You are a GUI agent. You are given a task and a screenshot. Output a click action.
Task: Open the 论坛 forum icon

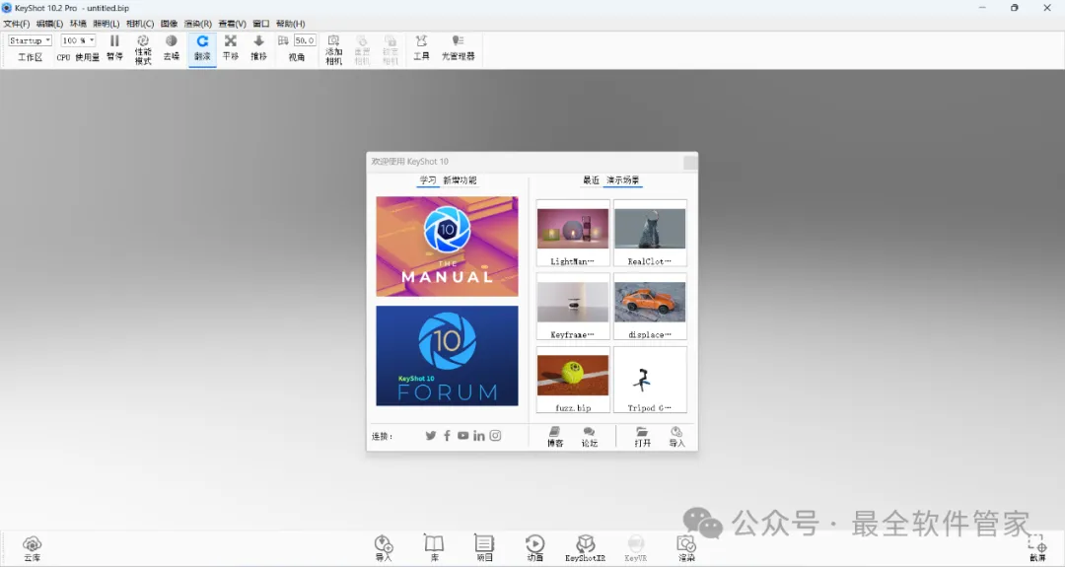click(x=589, y=437)
